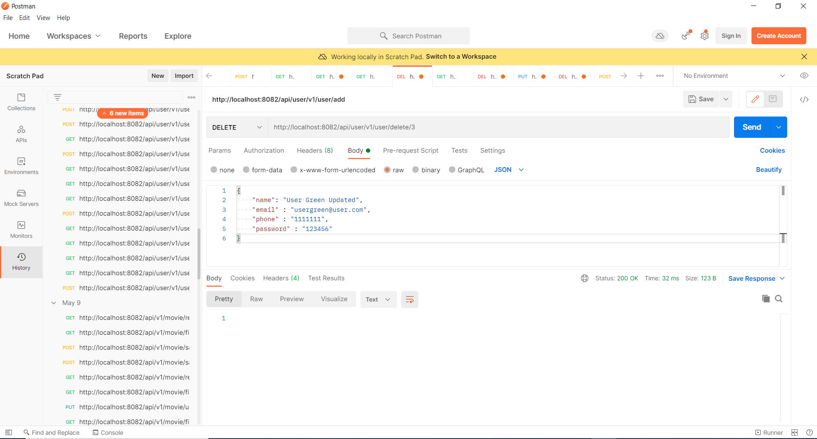Screen dimensions: 817x439
Task: Select the binary body type
Action: point(416,170)
